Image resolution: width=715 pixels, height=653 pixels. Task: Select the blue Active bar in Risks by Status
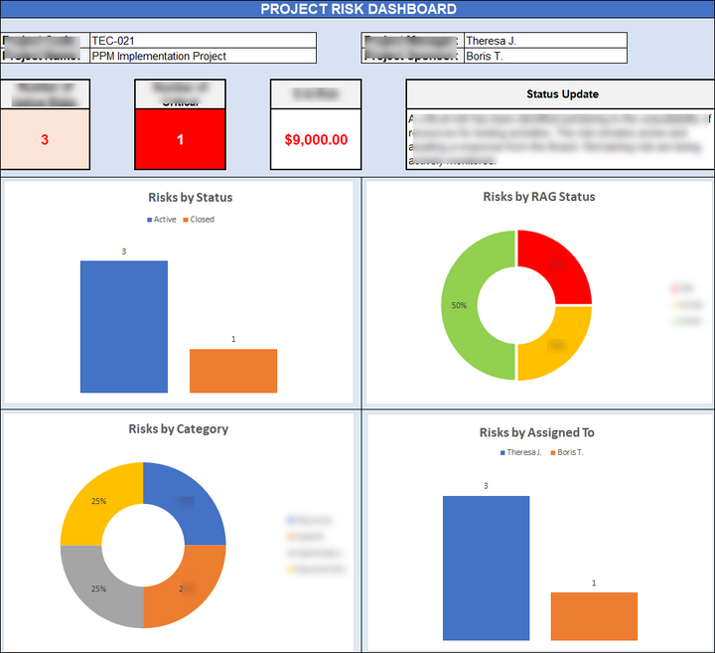click(123, 326)
